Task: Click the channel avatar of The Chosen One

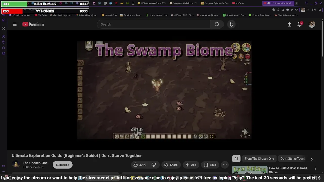Action: 16,165
